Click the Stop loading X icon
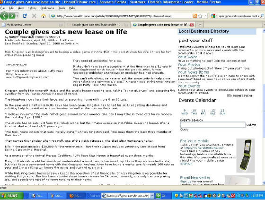The height and width of the screenshot is (200, 265). pyautogui.click(x=34, y=16)
